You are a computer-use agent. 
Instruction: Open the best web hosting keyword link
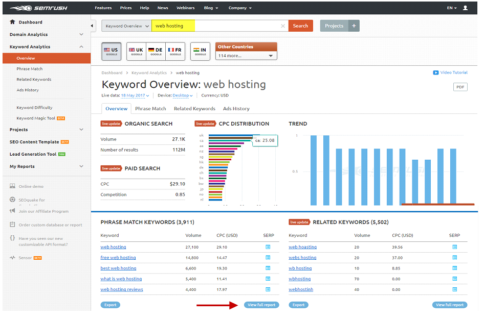(118, 268)
